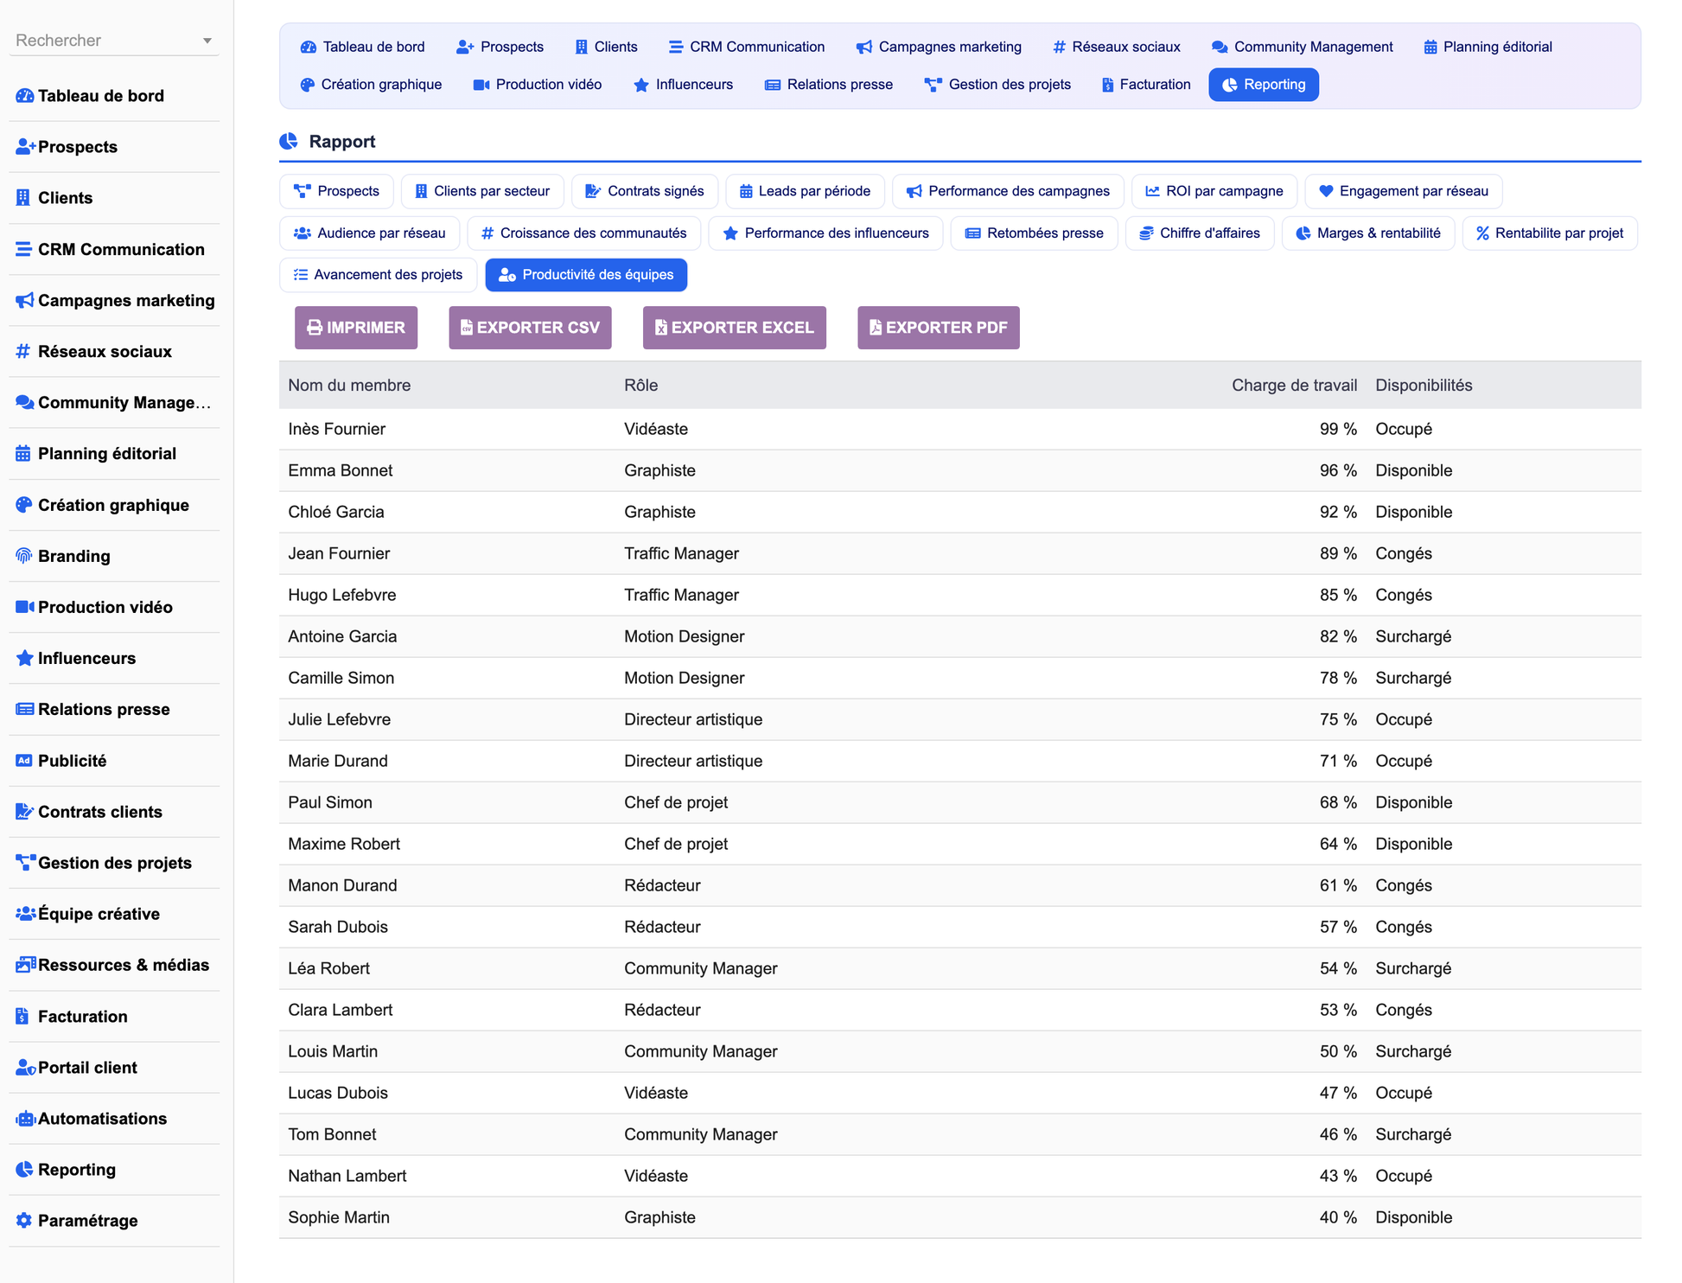
Task: Click EXPORTER EXCEL button
Action: pos(735,328)
